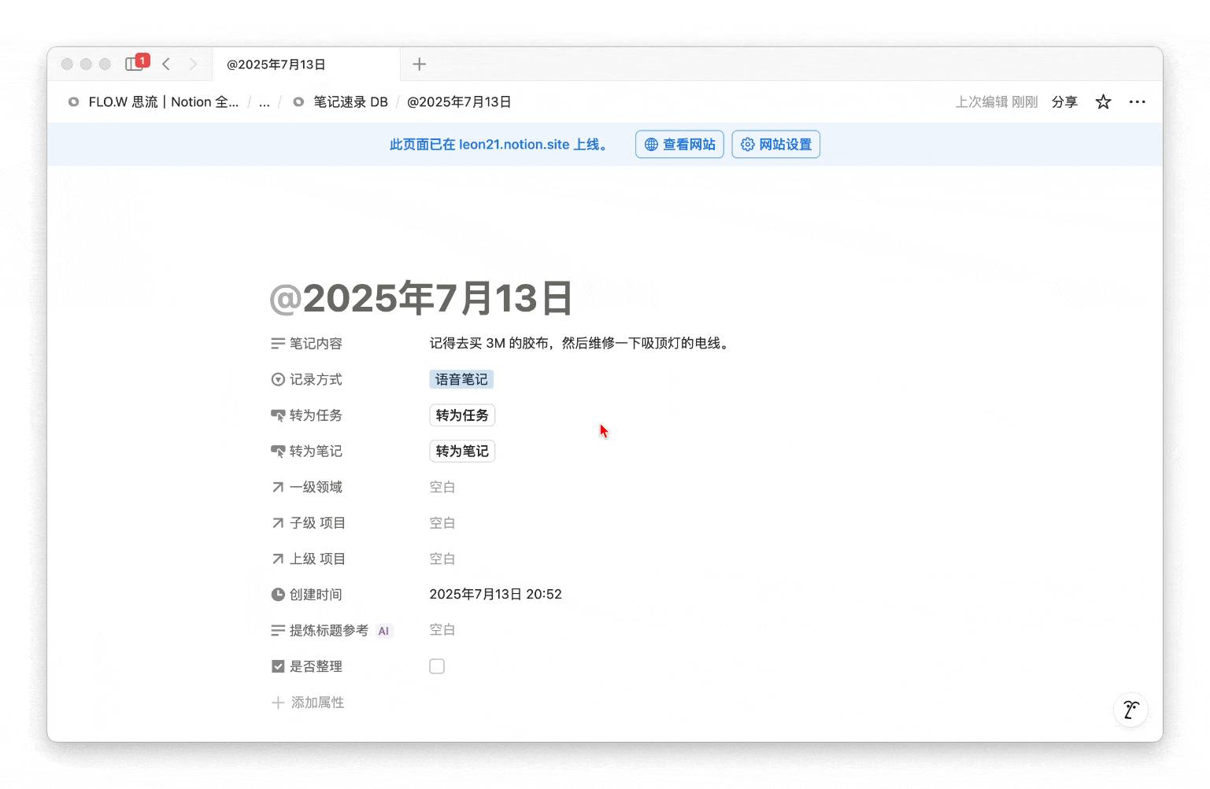
Task: Click the 2025年7月13日 20:52 creation time value
Action: [495, 594]
